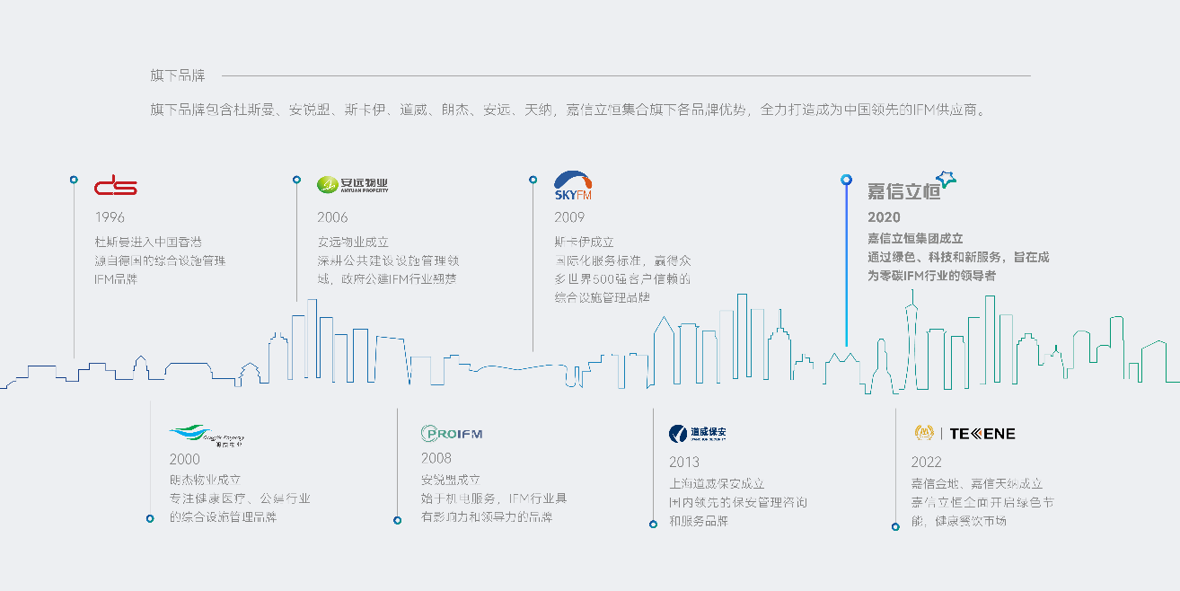Select the 2022 timeline dot marker

895,526
